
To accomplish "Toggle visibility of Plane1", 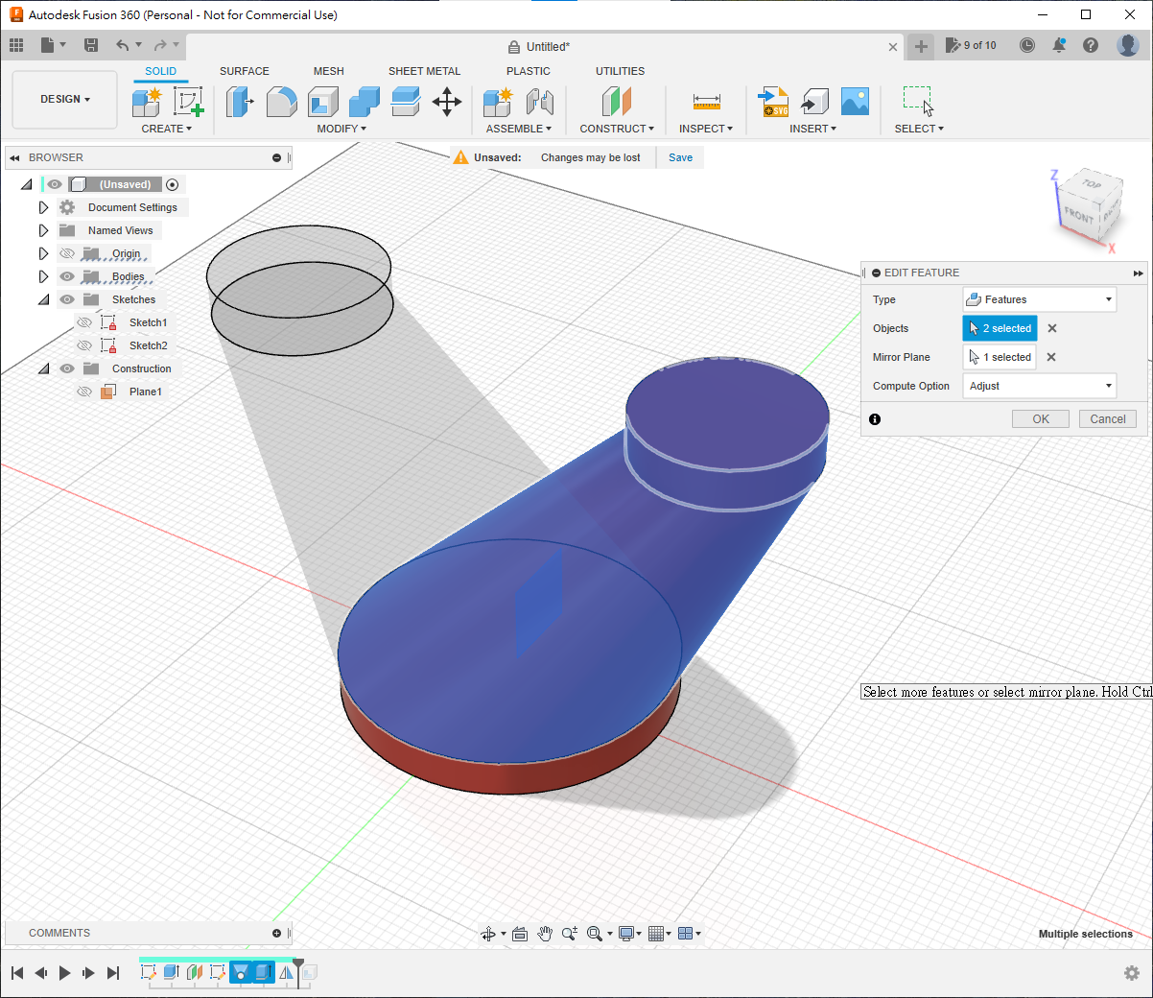I will pyautogui.click(x=84, y=392).
